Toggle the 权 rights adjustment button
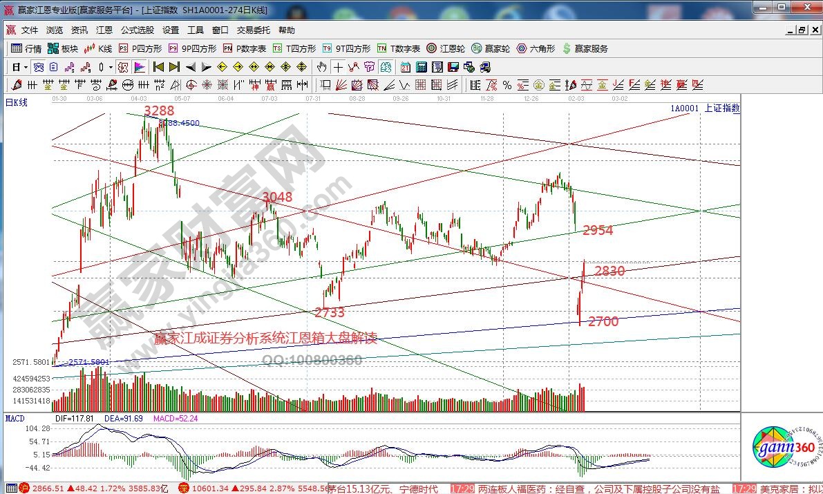The image size is (823, 494). coord(122,67)
